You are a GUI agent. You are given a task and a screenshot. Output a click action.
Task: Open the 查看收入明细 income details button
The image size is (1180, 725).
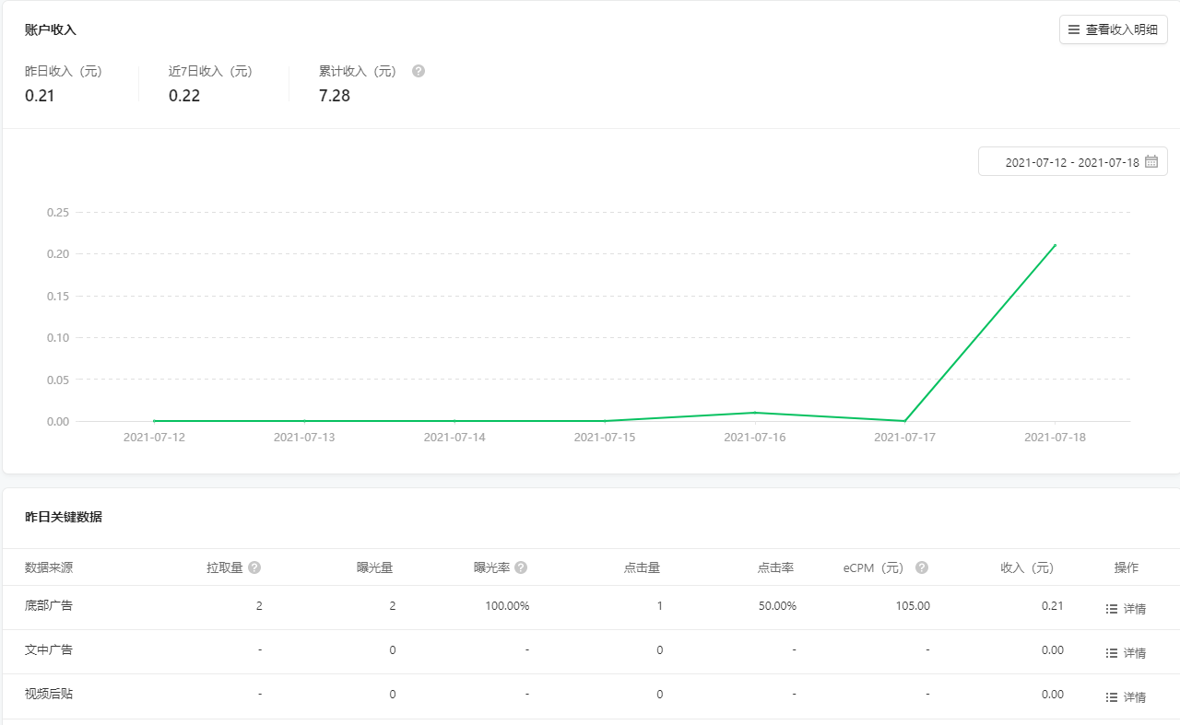click(1113, 29)
